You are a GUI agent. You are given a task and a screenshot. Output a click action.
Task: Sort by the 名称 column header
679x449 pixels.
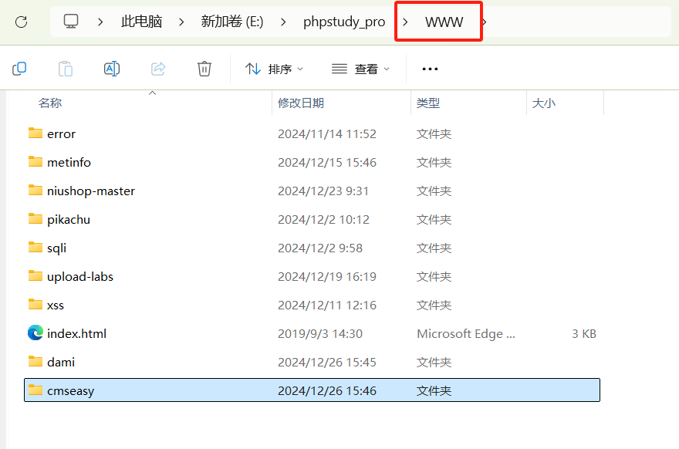click(50, 103)
